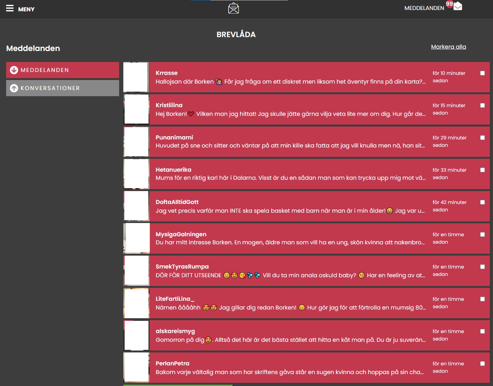Image resolution: width=493 pixels, height=386 pixels.
Task: Click the down-arrow icon beside MEDDELANDEN
Action: point(14,70)
